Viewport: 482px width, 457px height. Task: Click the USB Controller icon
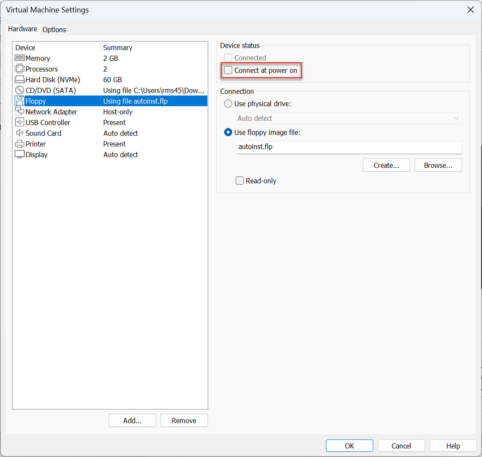pos(20,122)
